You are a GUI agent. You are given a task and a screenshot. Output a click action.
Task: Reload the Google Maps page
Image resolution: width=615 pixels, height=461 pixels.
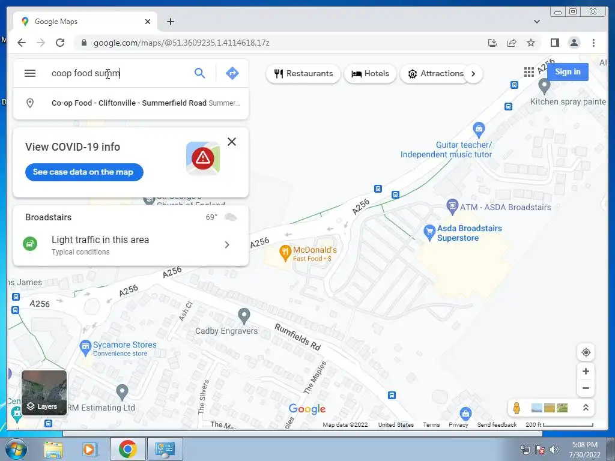click(x=60, y=43)
